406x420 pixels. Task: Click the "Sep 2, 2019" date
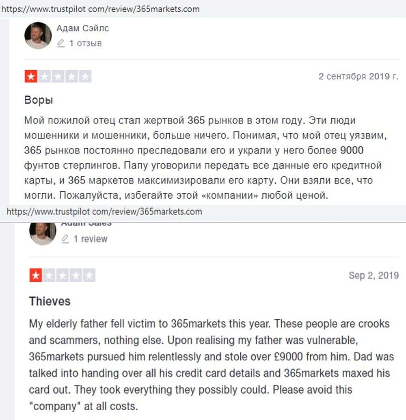tap(374, 275)
